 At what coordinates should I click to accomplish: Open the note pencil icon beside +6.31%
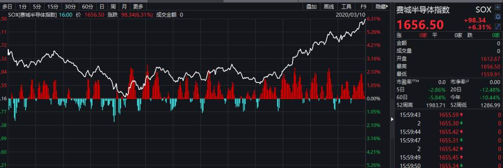coord(498,27)
